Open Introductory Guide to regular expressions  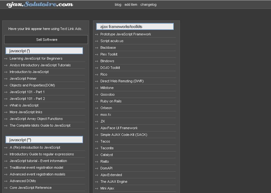pyautogui.click(x=42, y=154)
